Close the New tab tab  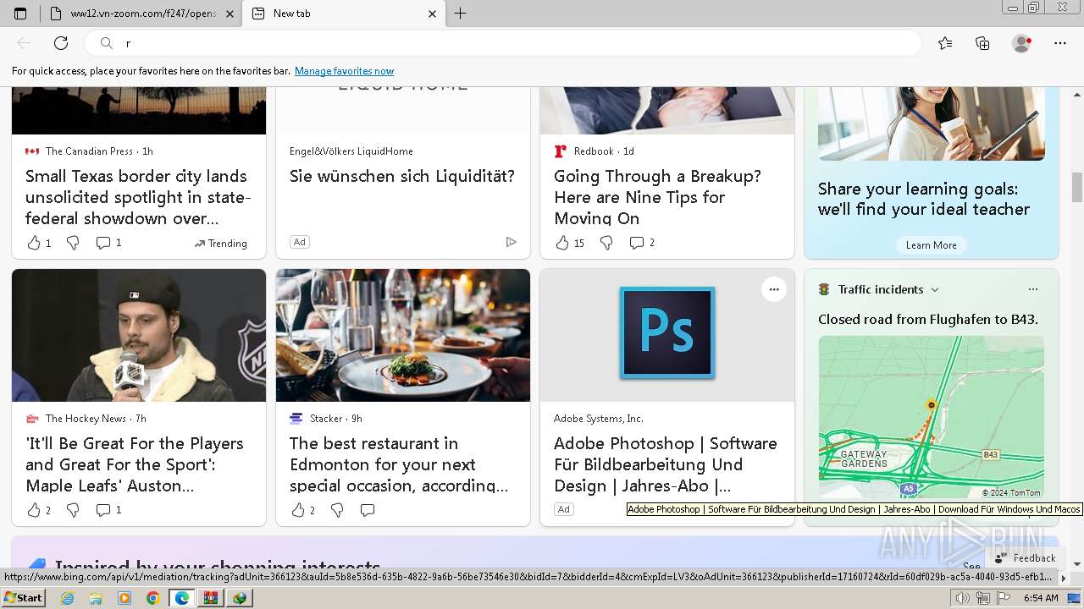coord(432,14)
